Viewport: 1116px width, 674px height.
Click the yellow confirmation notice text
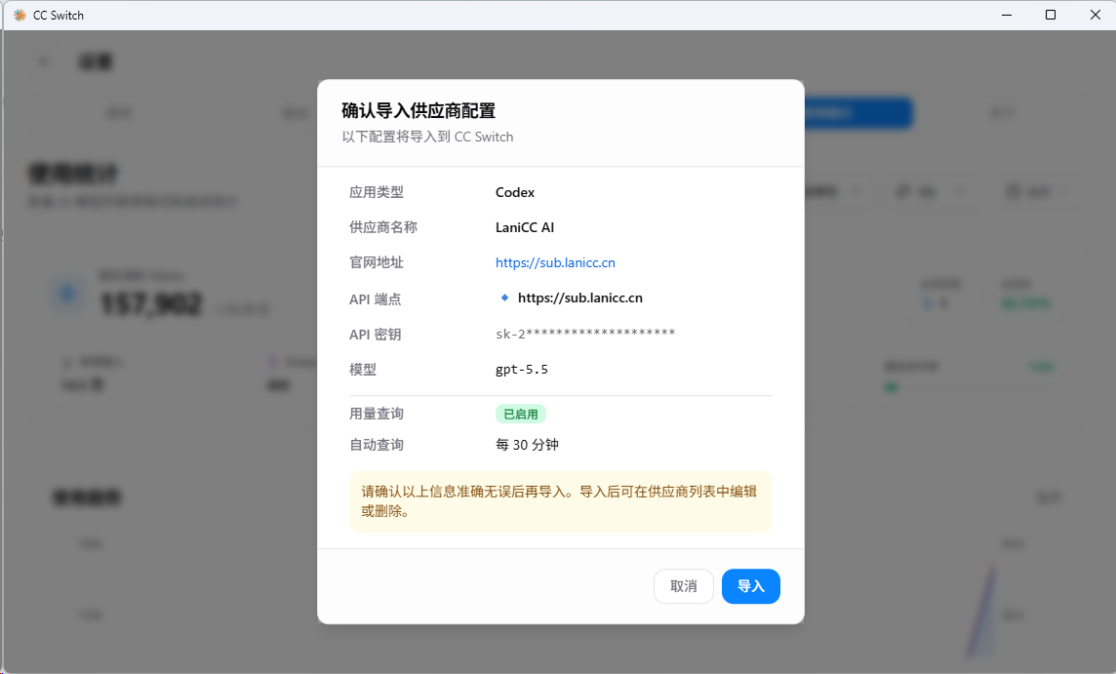(559, 501)
